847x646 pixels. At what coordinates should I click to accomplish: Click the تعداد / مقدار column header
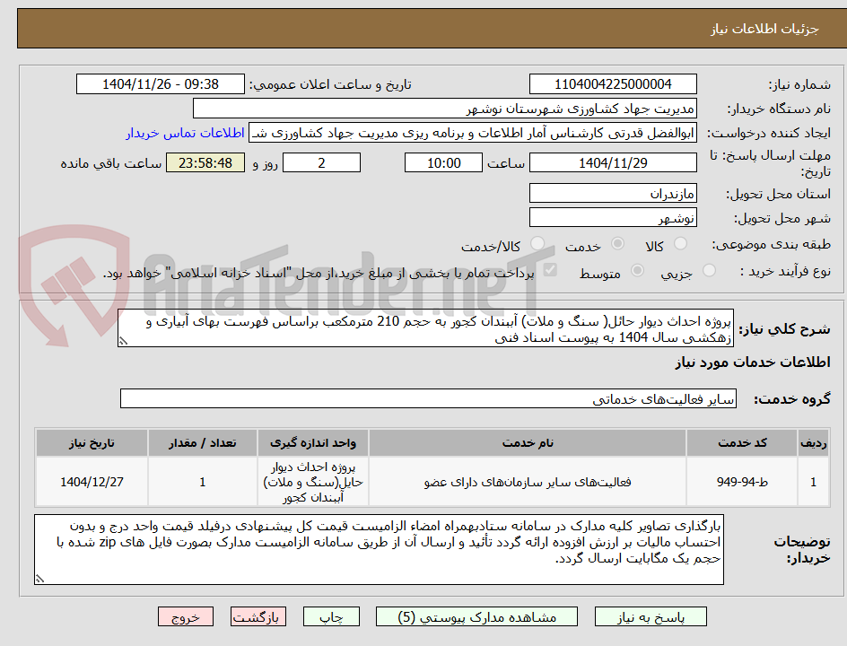click(203, 443)
